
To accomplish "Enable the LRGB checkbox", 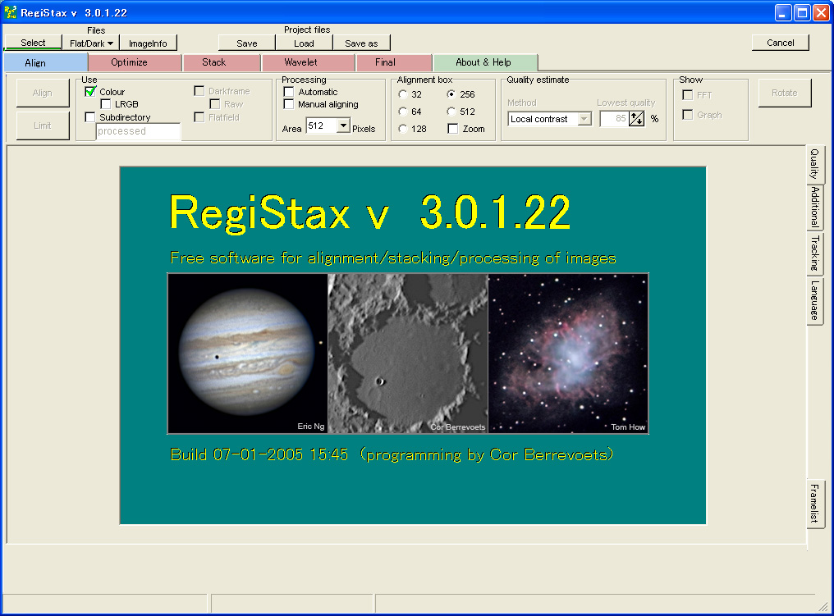I will tap(107, 104).
